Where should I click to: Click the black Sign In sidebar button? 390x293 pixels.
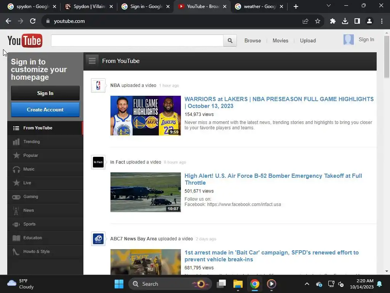[45, 93]
